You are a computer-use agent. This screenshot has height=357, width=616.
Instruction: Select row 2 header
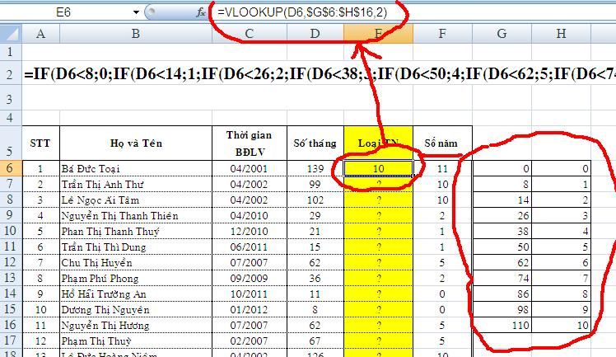pos(11,74)
